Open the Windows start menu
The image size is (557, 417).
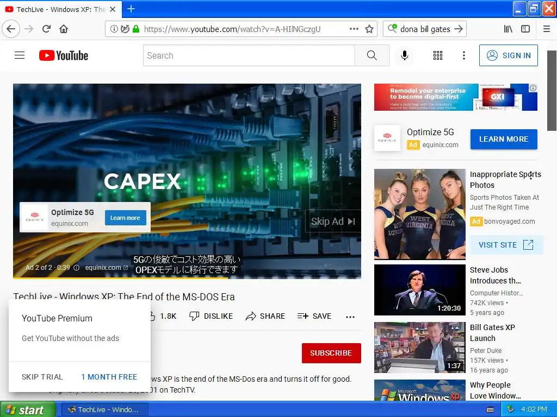(27, 409)
